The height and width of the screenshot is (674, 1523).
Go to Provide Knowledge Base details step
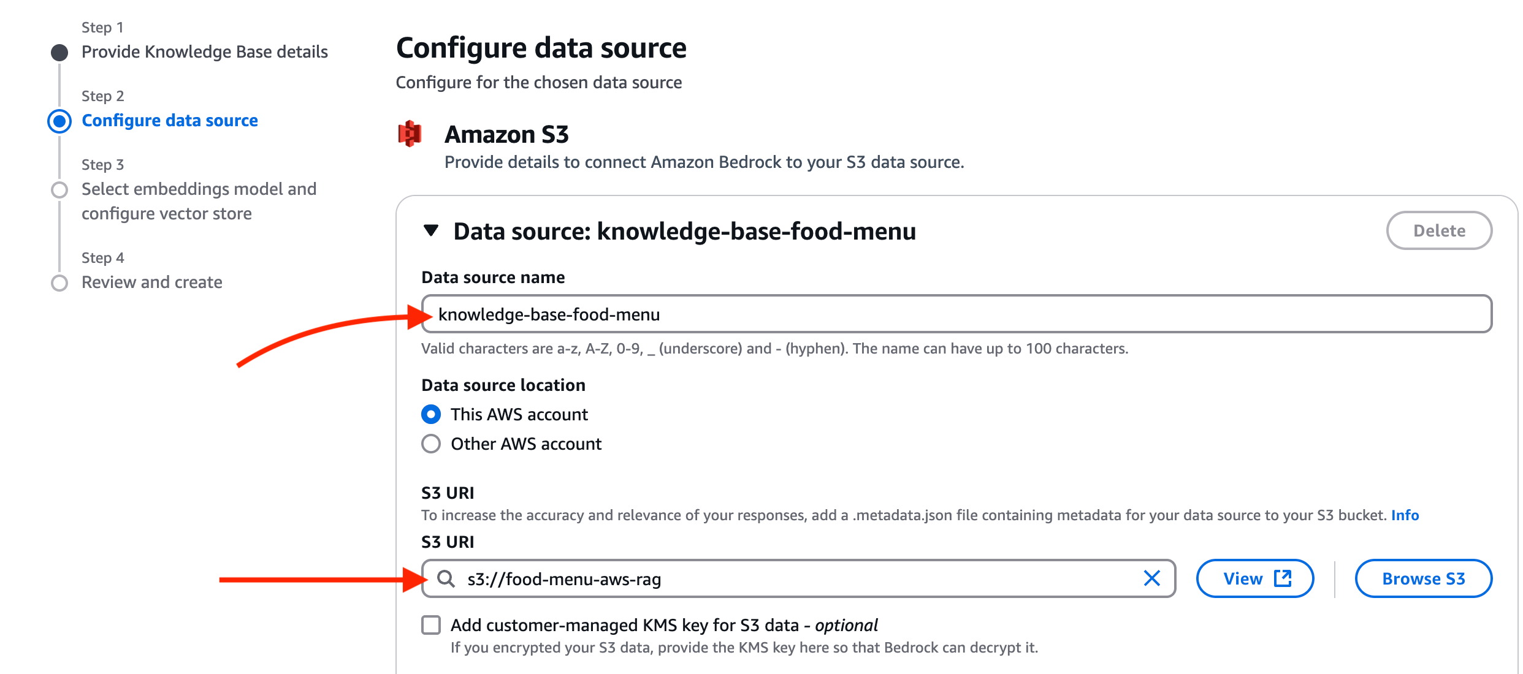[204, 52]
